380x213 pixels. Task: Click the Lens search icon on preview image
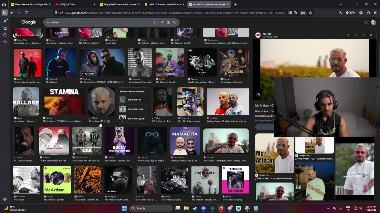[x=258, y=95]
